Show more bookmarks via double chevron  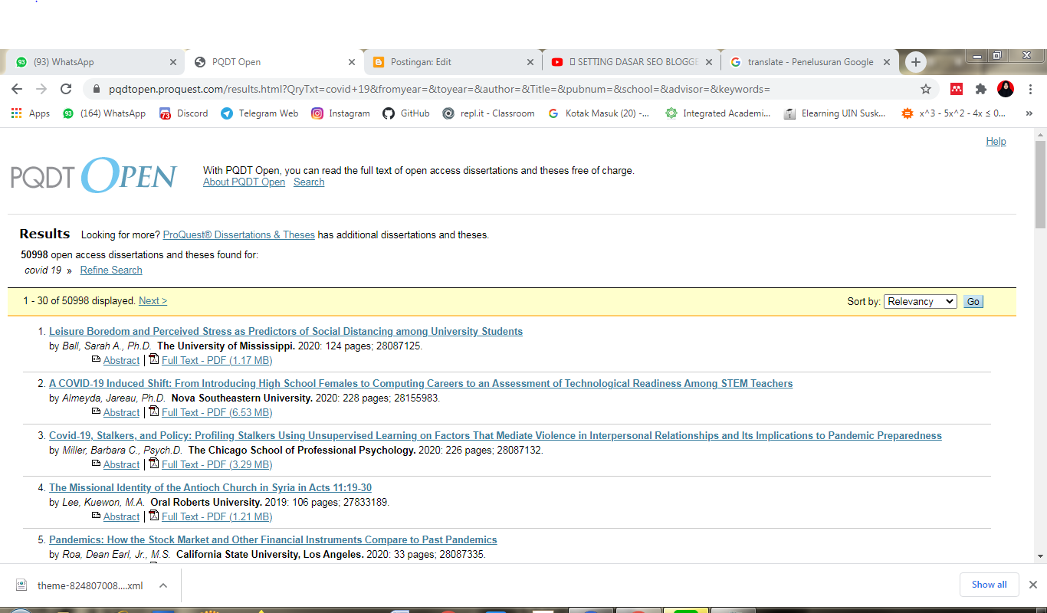pyautogui.click(x=1029, y=113)
